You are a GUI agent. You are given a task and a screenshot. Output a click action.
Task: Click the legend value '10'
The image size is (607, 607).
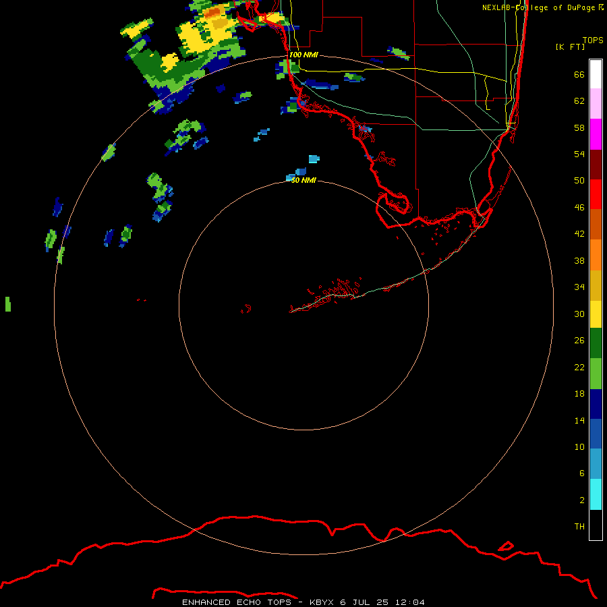(579, 446)
